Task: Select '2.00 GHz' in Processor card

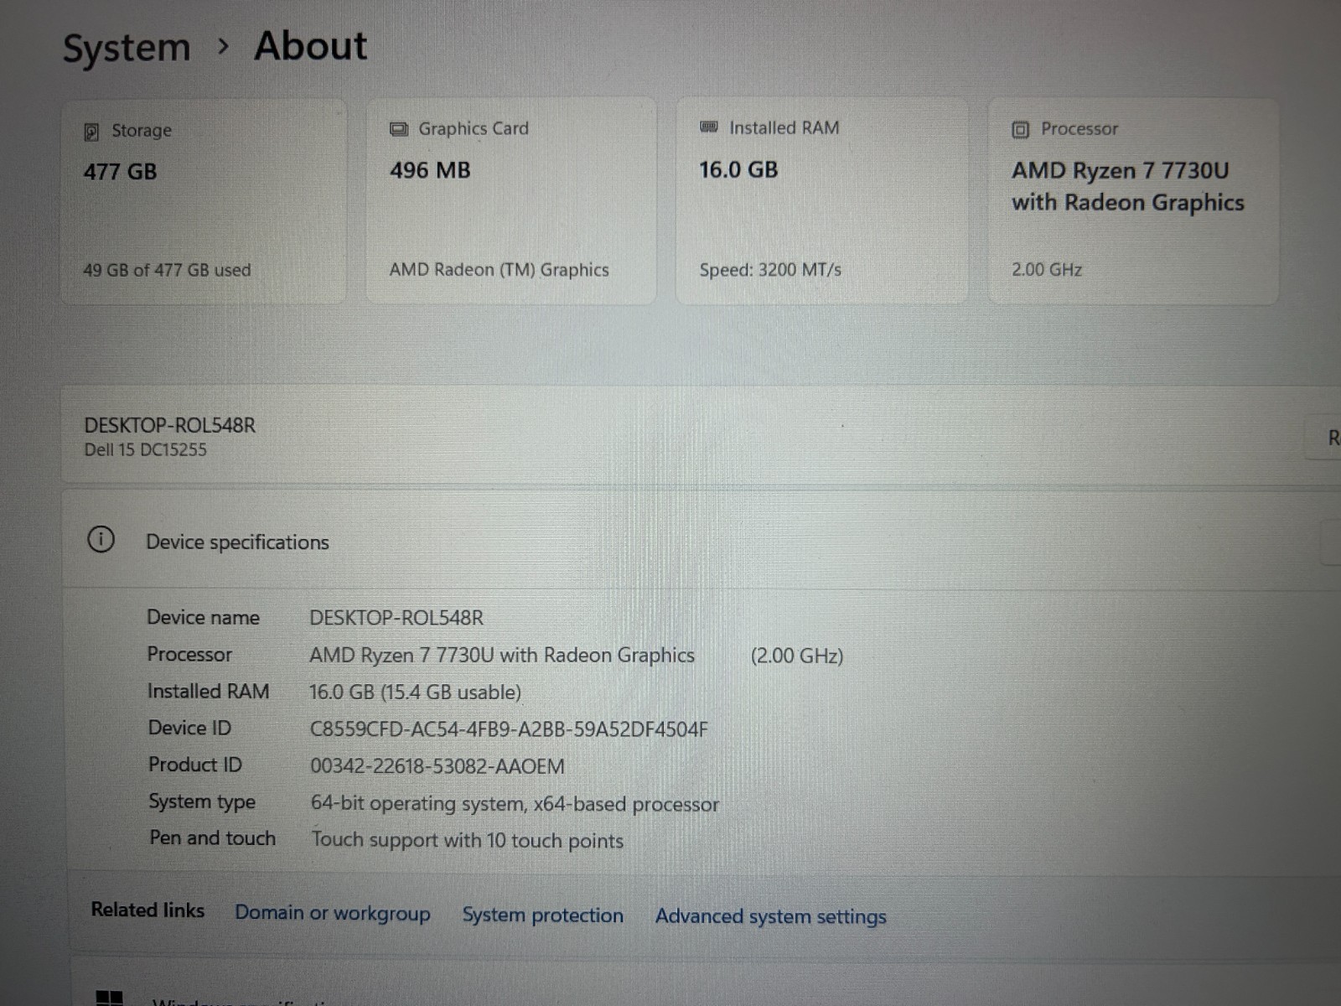Action: 1047,270
